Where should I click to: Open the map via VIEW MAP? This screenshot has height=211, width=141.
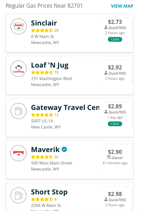pyautogui.click(x=122, y=6)
